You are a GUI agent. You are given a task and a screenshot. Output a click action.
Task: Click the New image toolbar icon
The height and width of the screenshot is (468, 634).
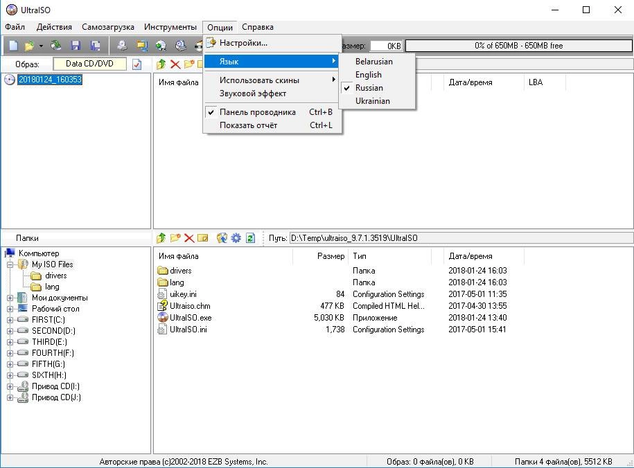click(x=14, y=45)
